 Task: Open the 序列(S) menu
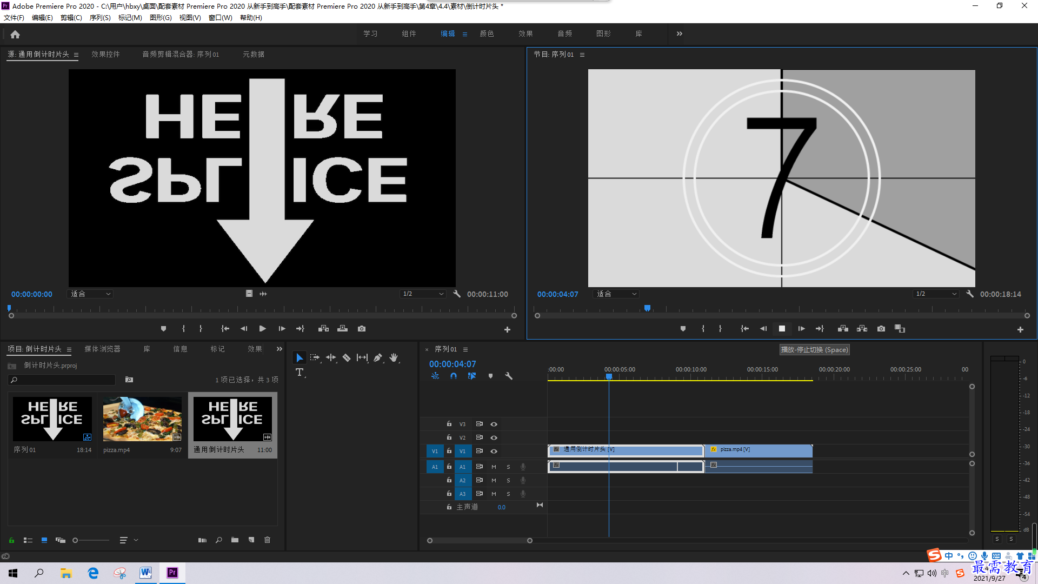100,18
